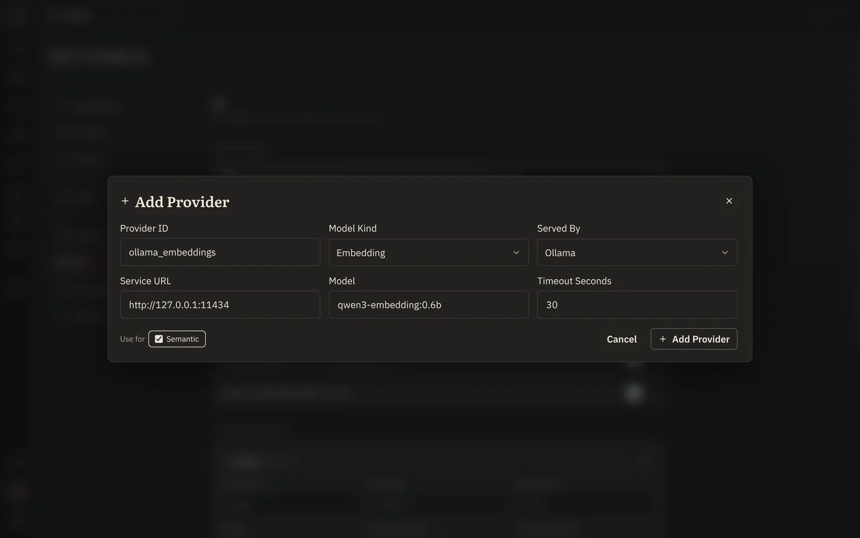This screenshot has height=538, width=860.
Task: Close the Add Provider dialog
Action: (729, 201)
